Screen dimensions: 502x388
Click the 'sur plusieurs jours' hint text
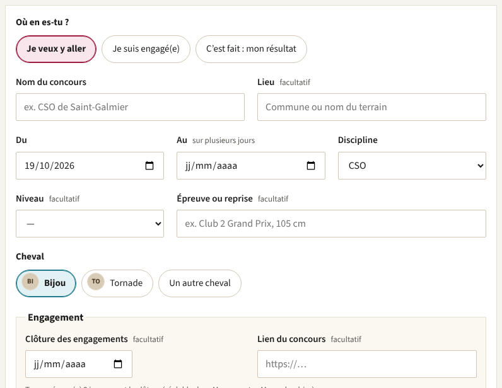[x=223, y=140]
